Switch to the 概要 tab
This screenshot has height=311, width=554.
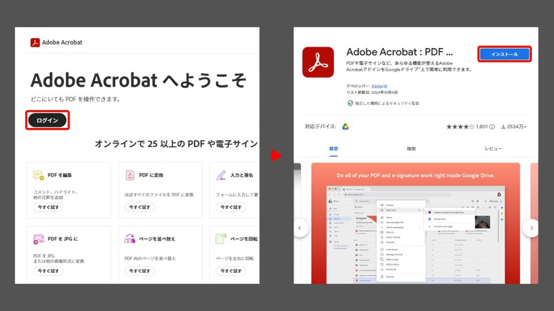point(334,149)
